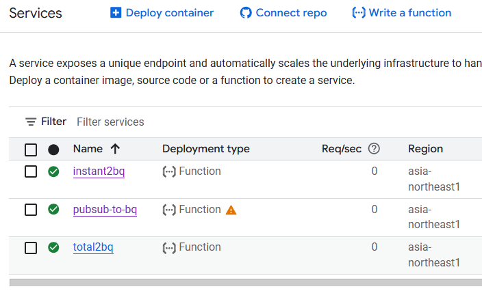This screenshot has height=291, width=482.
Task: Click the Filter lines icon
Action: pyautogui.click(x=31, y=122)
